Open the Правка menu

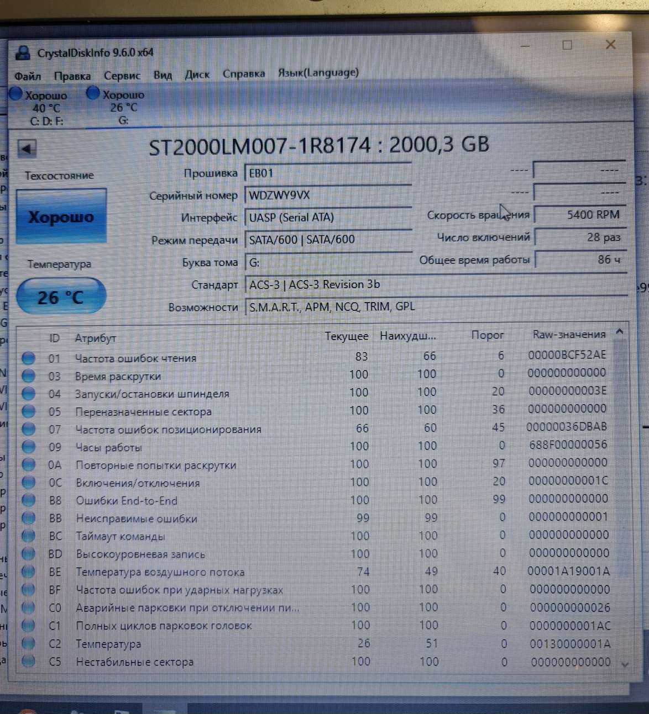(72, 76)
